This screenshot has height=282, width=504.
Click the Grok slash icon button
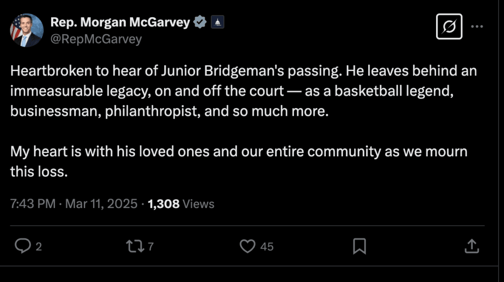point(449,27)
